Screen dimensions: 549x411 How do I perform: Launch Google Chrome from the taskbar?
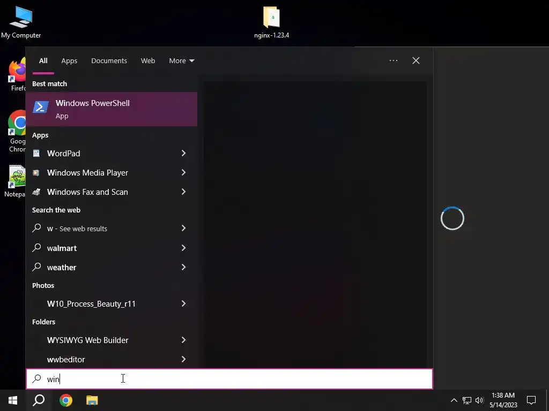[66, 400]
